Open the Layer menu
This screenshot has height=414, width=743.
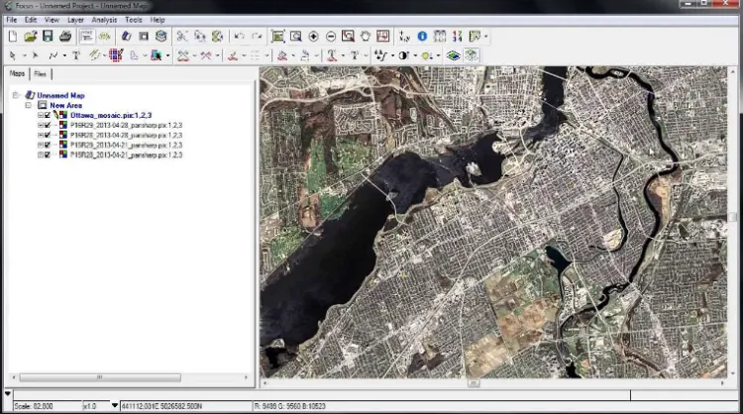pyautogui.click(x=75, y=20)
